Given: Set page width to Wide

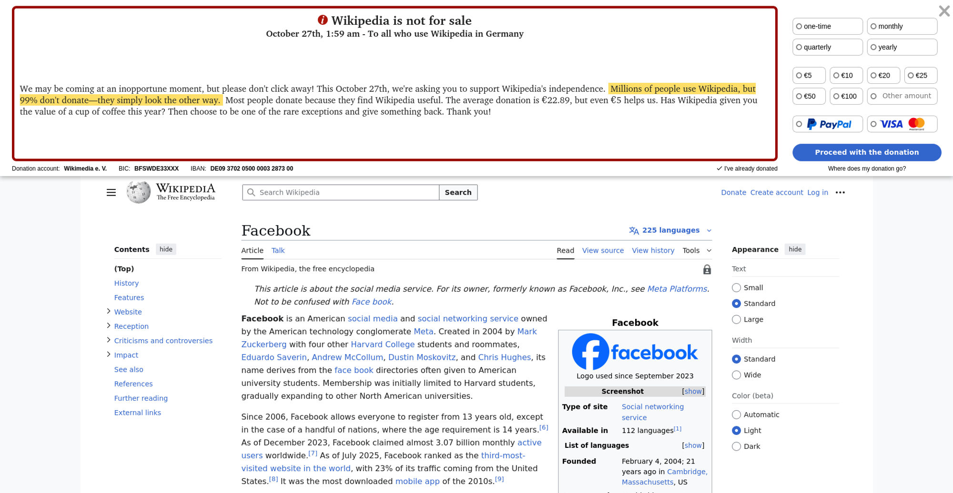Looking at the screenshot, I should click(x=737, y=375).
